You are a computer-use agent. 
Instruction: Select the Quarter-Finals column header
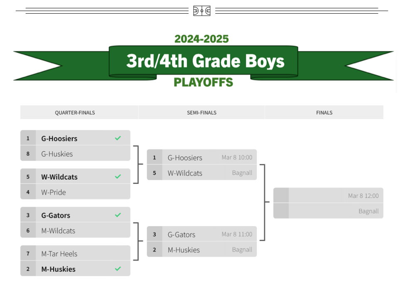75,112
